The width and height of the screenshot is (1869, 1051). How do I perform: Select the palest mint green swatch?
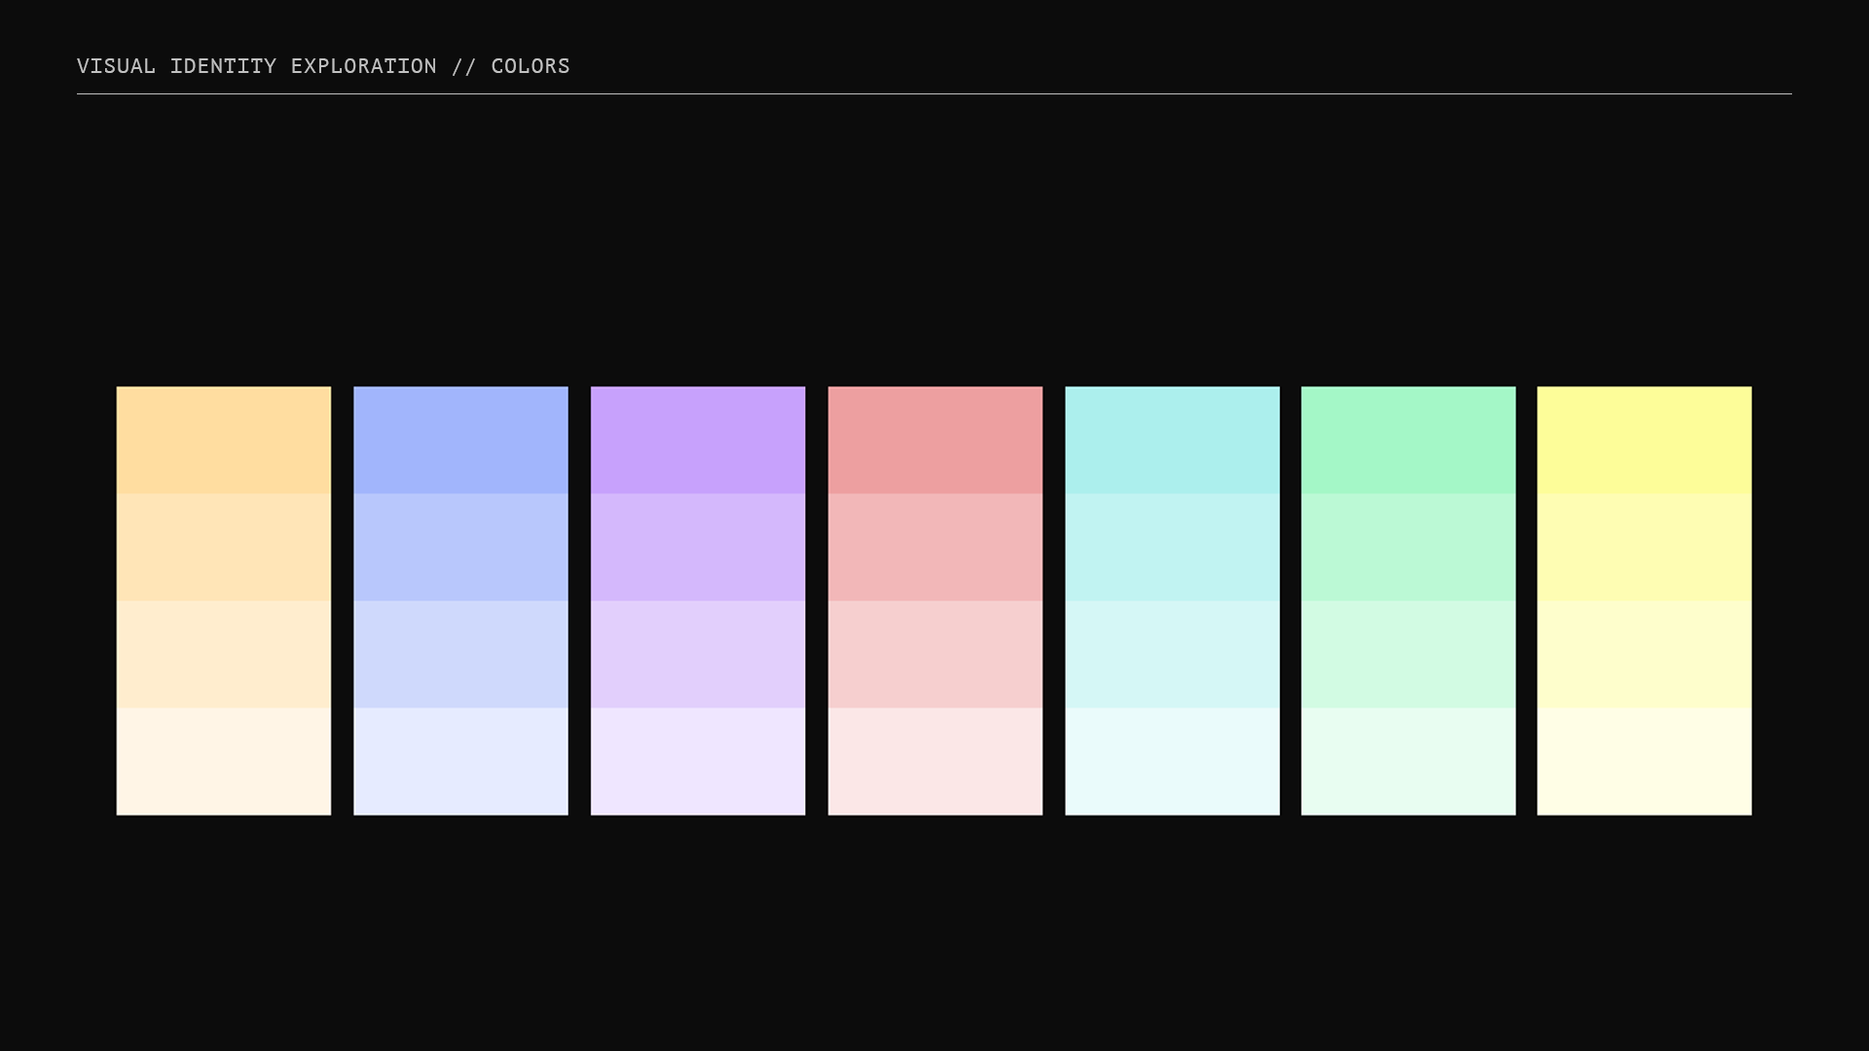(1408, 761)
